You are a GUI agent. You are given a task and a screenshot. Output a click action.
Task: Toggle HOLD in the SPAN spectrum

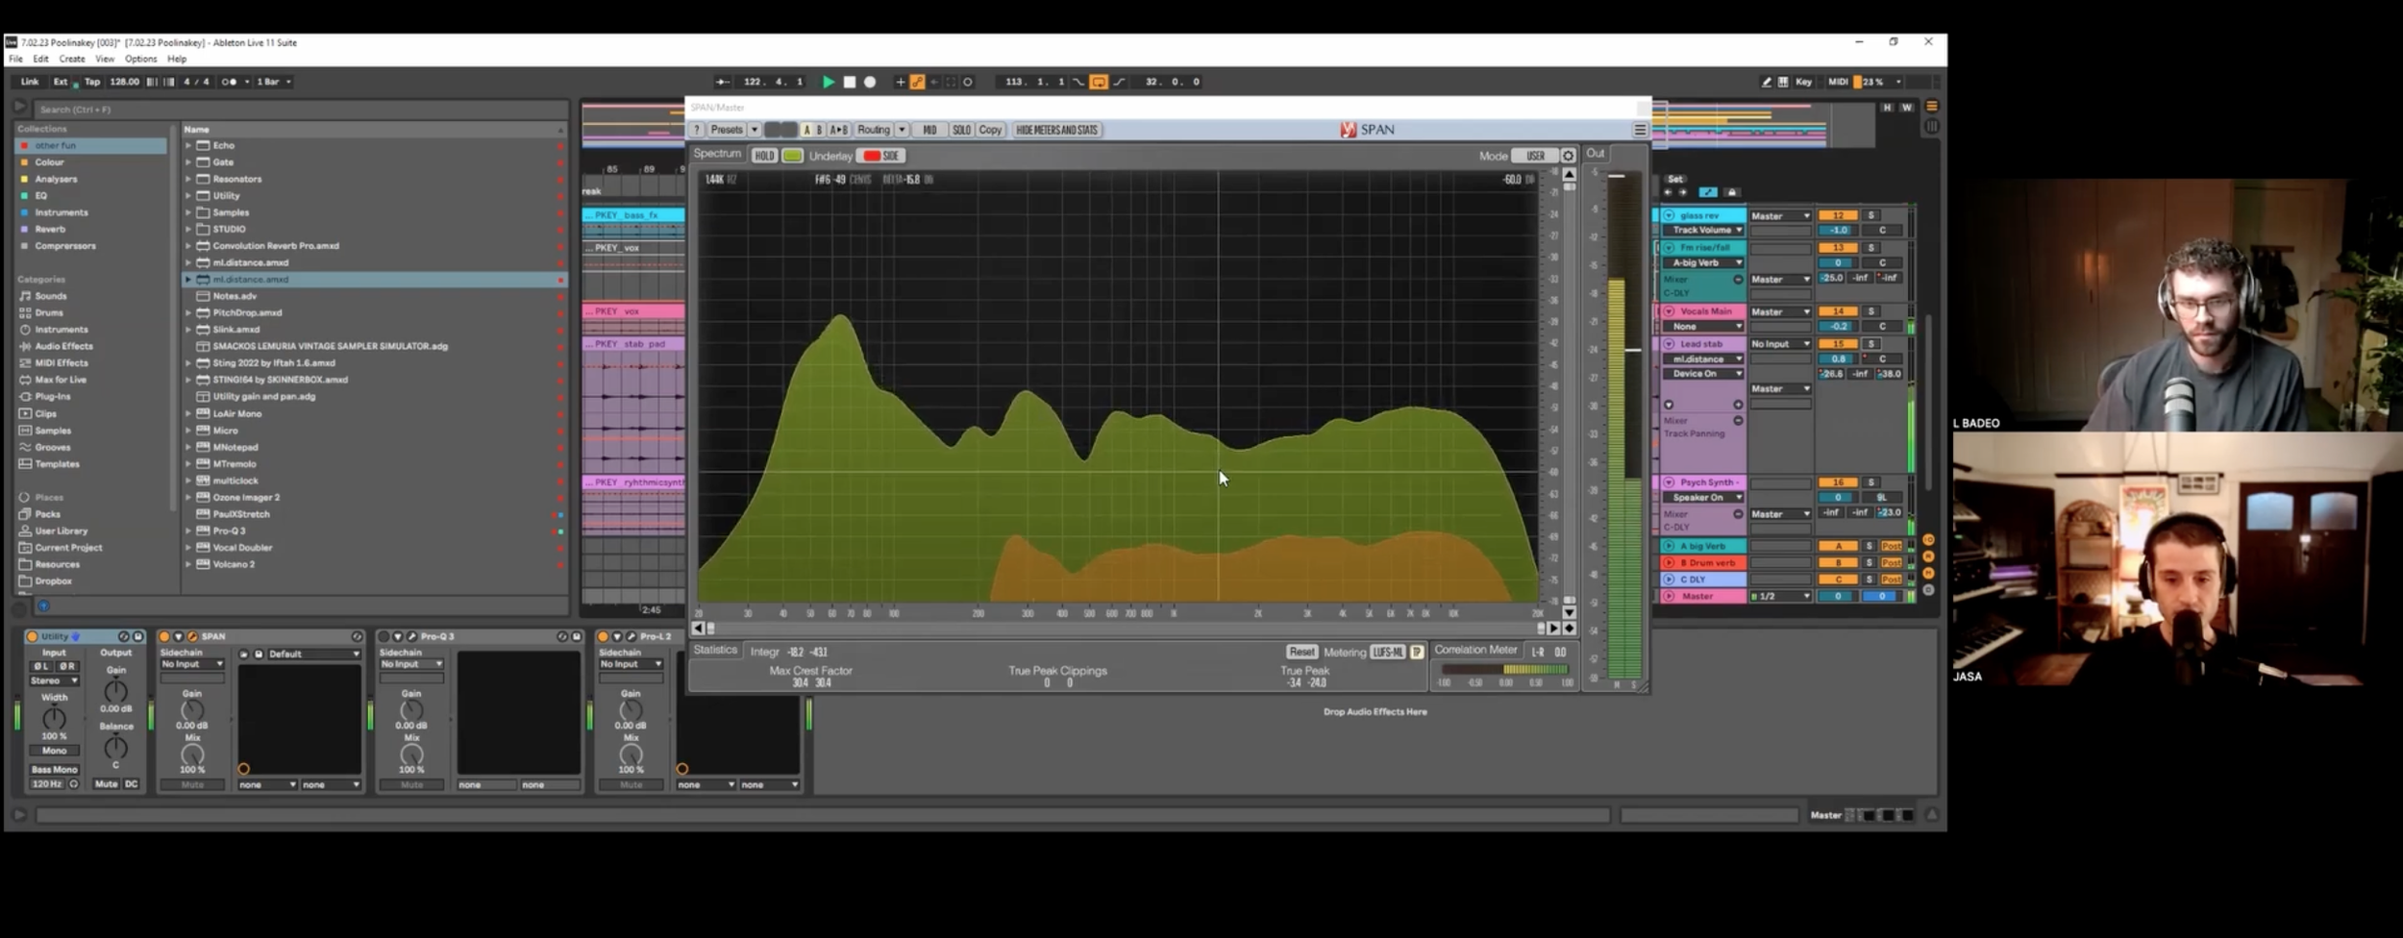click(764, 156)
